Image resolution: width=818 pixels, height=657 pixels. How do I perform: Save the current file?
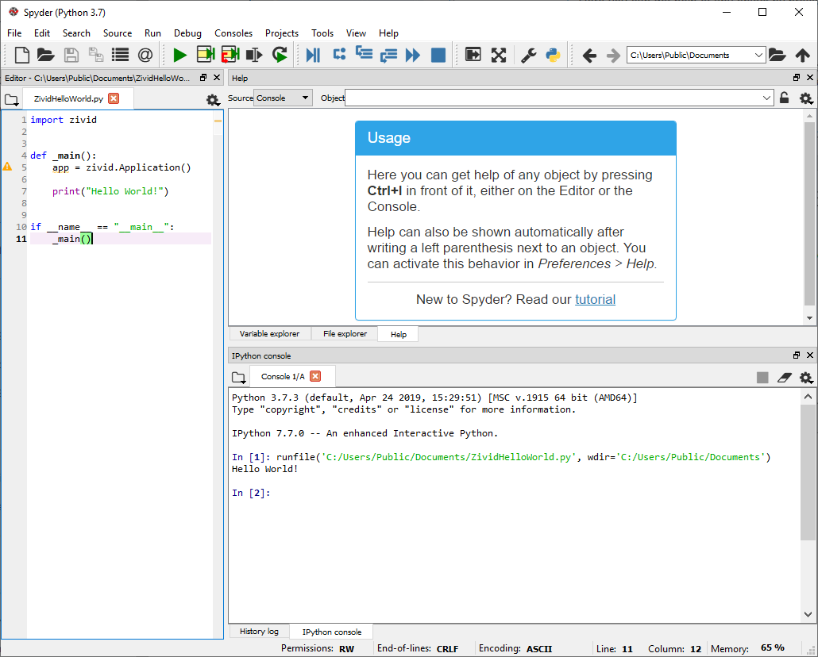pos(71,55)
